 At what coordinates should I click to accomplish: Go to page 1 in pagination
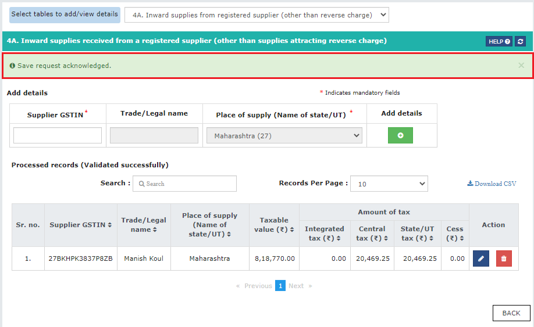pyautogui.click(x=280, y=286)
